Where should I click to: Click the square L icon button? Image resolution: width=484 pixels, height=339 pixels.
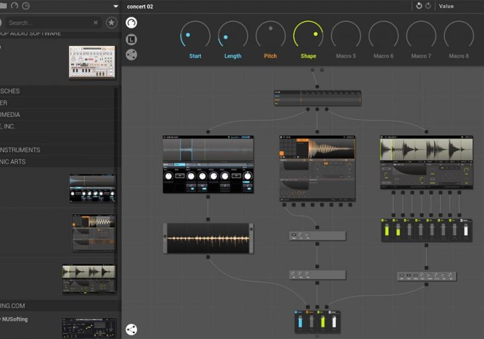coord(131,39)
